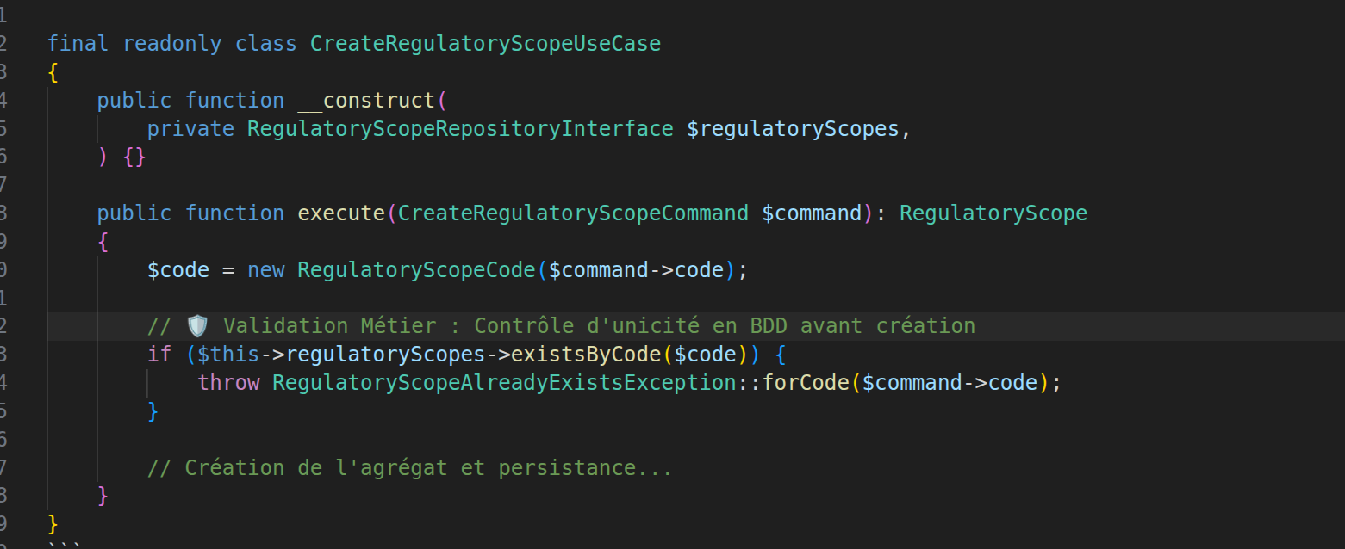Click the final keyword
Image resolution: width=1345 pixels, height=549 pixels.
pyautogui.click(x=78, y=43)
